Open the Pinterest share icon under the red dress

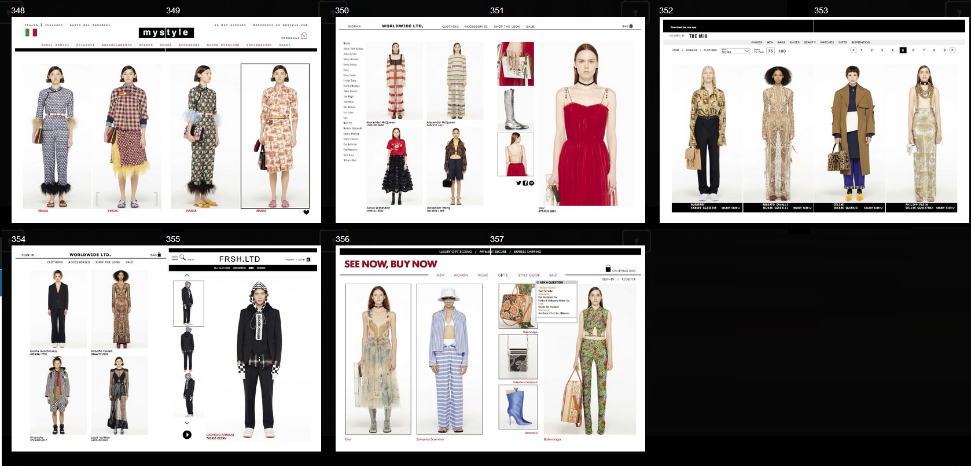tap(531, 183)
